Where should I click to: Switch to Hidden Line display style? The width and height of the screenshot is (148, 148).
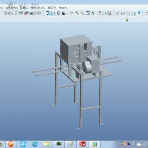click(123, 13)
